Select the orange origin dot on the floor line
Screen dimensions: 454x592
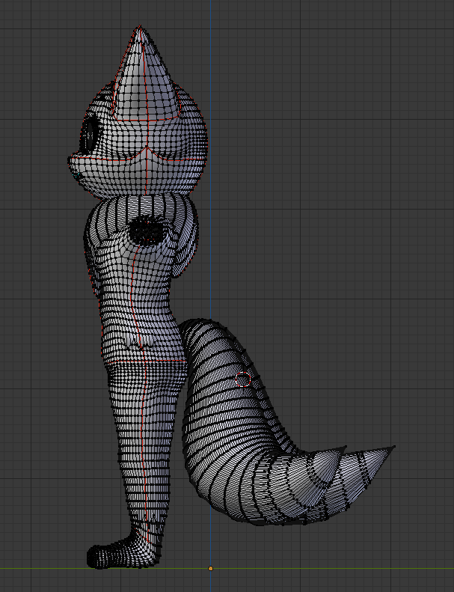click(x=211, y=568)
